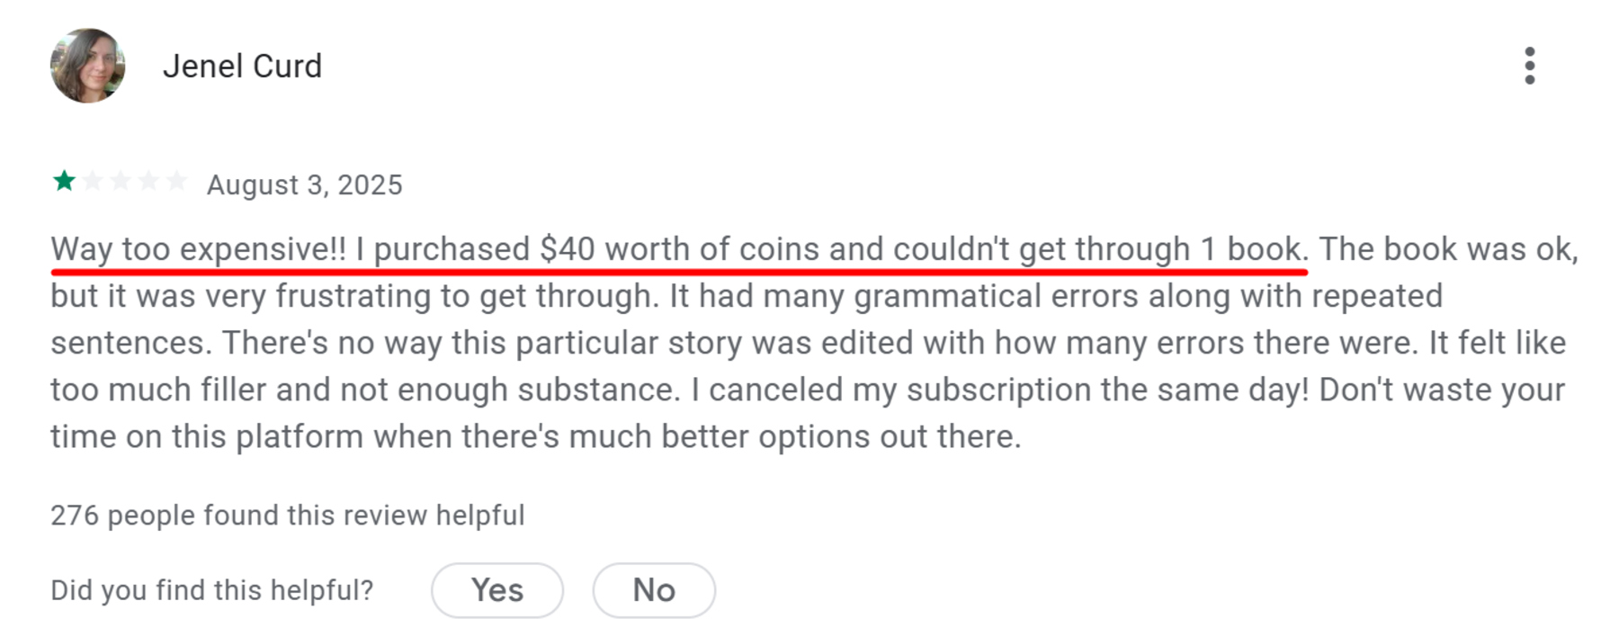1619x628 pixels.
Task: Click the underlined "Way too expensive!!" text
Action: [x=198, y=249]
